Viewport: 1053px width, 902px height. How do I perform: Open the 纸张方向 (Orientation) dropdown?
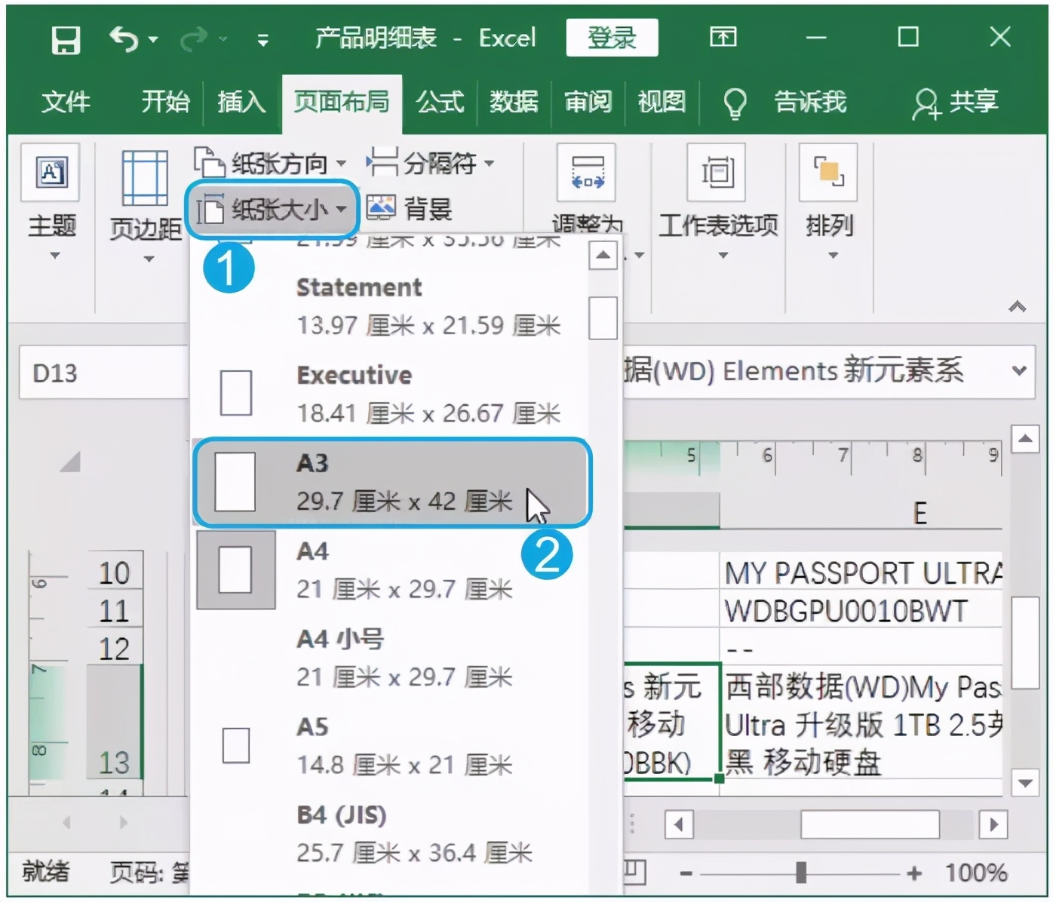tap(270, 161)
